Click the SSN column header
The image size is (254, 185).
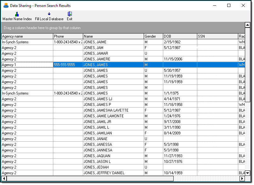(217, 36)
